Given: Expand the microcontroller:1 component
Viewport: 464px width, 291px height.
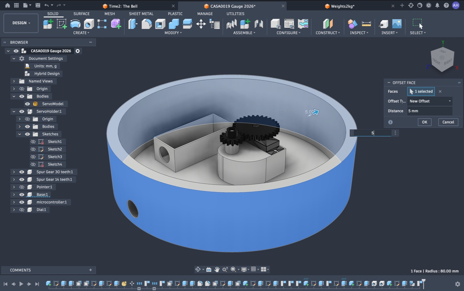Looking at the screenshot, I should 14,202.
